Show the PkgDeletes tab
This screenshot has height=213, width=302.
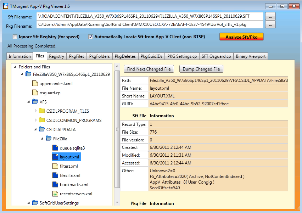point(125,56)
